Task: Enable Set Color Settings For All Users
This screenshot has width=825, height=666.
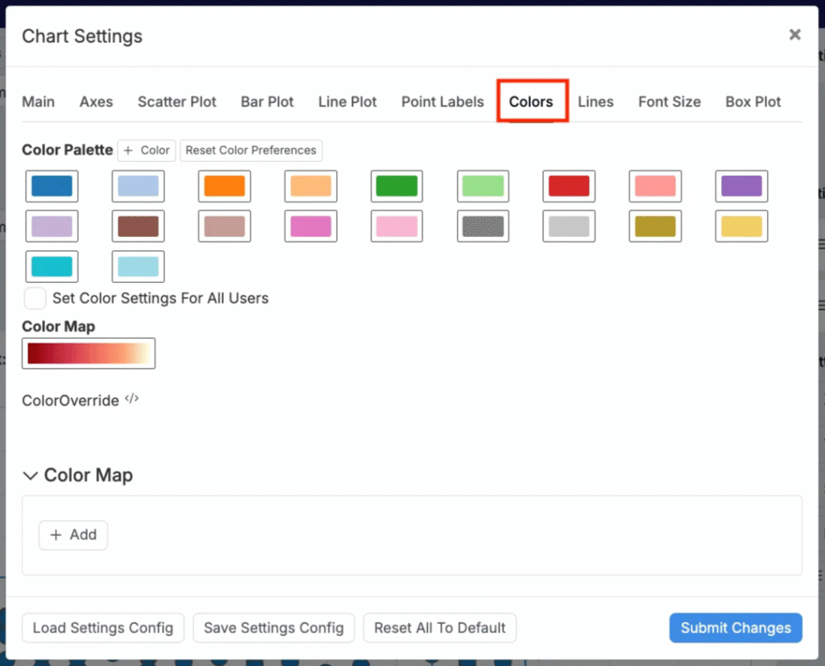Action: 35,298
